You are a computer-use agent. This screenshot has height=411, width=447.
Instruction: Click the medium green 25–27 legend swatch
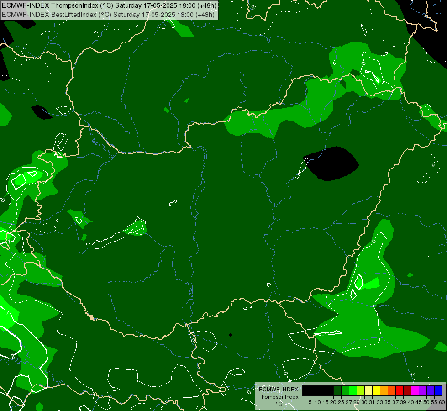(345, 390)
